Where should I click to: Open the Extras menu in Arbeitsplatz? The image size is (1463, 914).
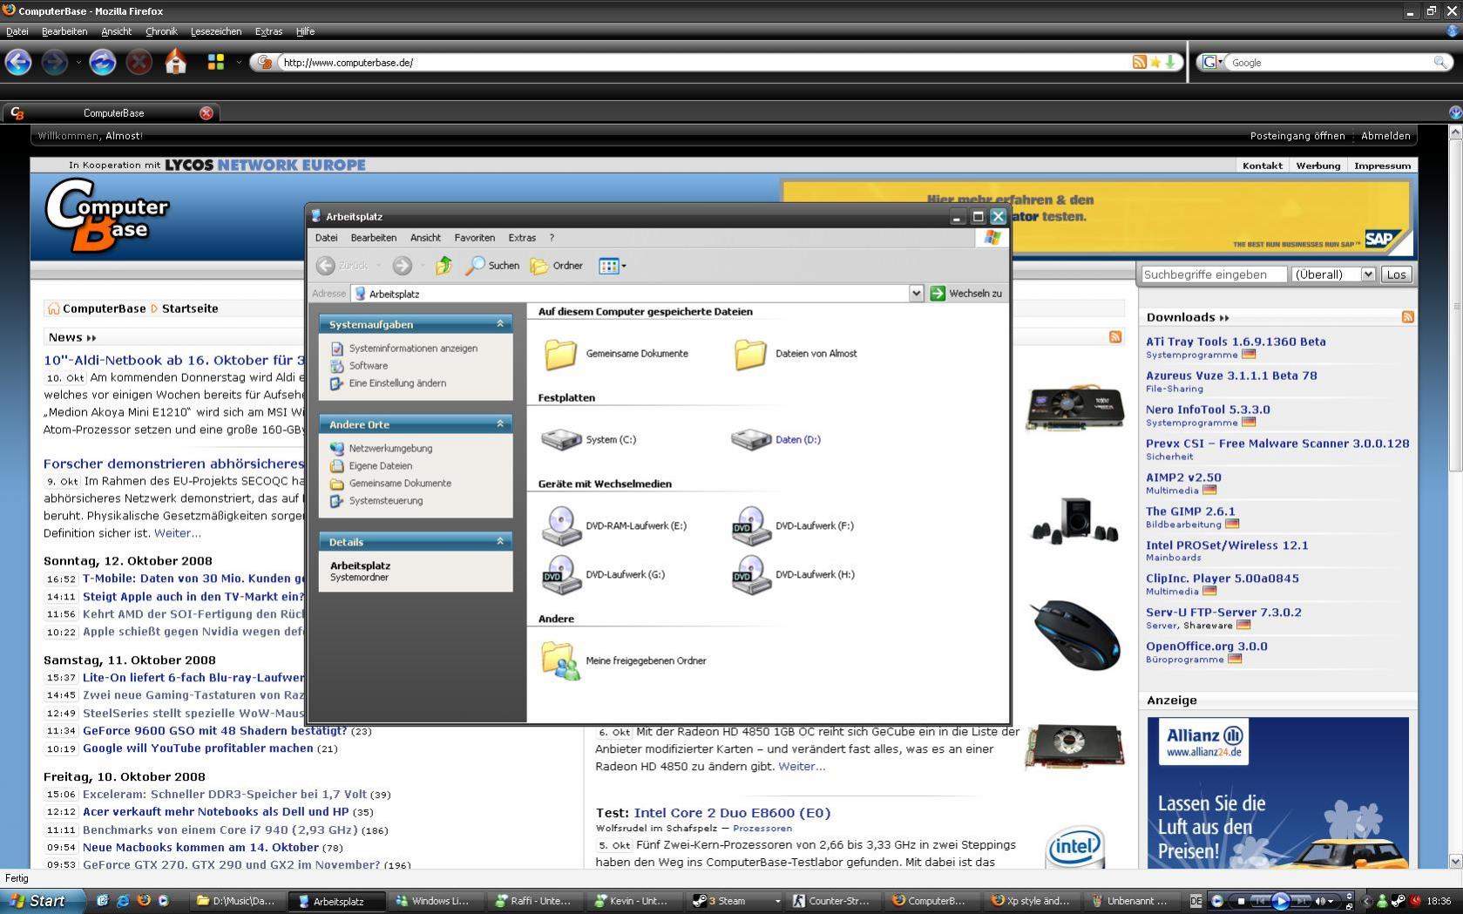point(522,238)
